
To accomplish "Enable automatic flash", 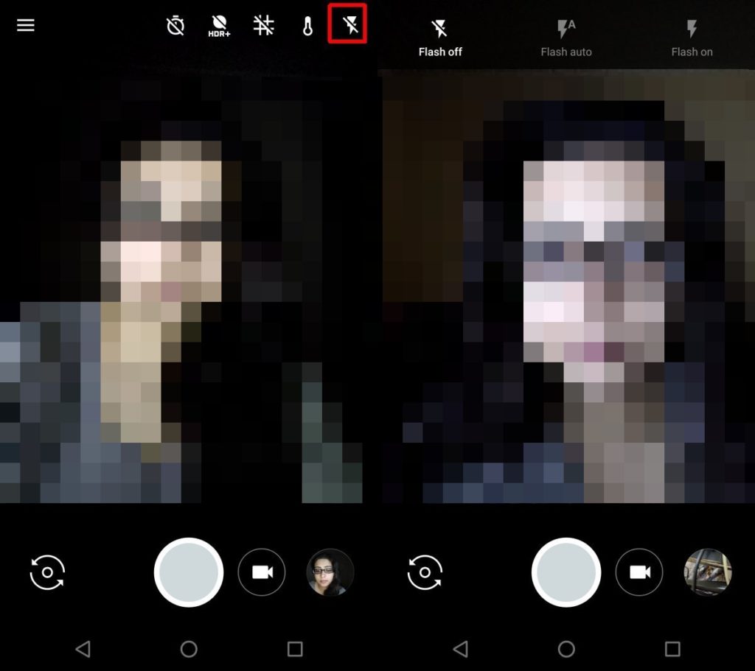I will click(566, 37).
